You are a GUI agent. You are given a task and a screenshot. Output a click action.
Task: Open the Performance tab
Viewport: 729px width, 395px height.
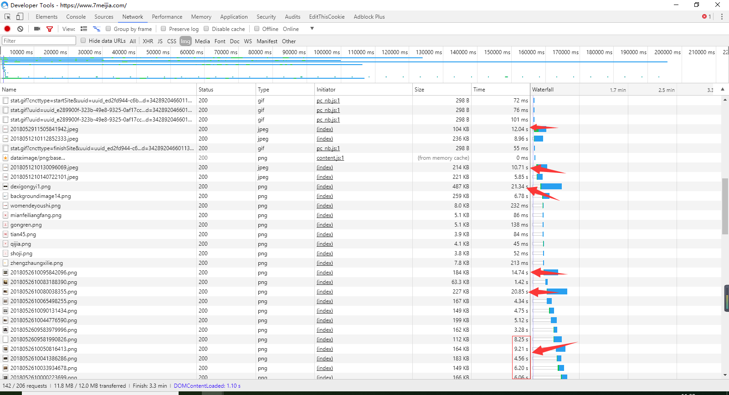(x=167, y=17)
